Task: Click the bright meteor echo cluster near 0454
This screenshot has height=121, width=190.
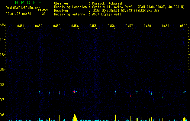Action: click(x=75, y=92)
